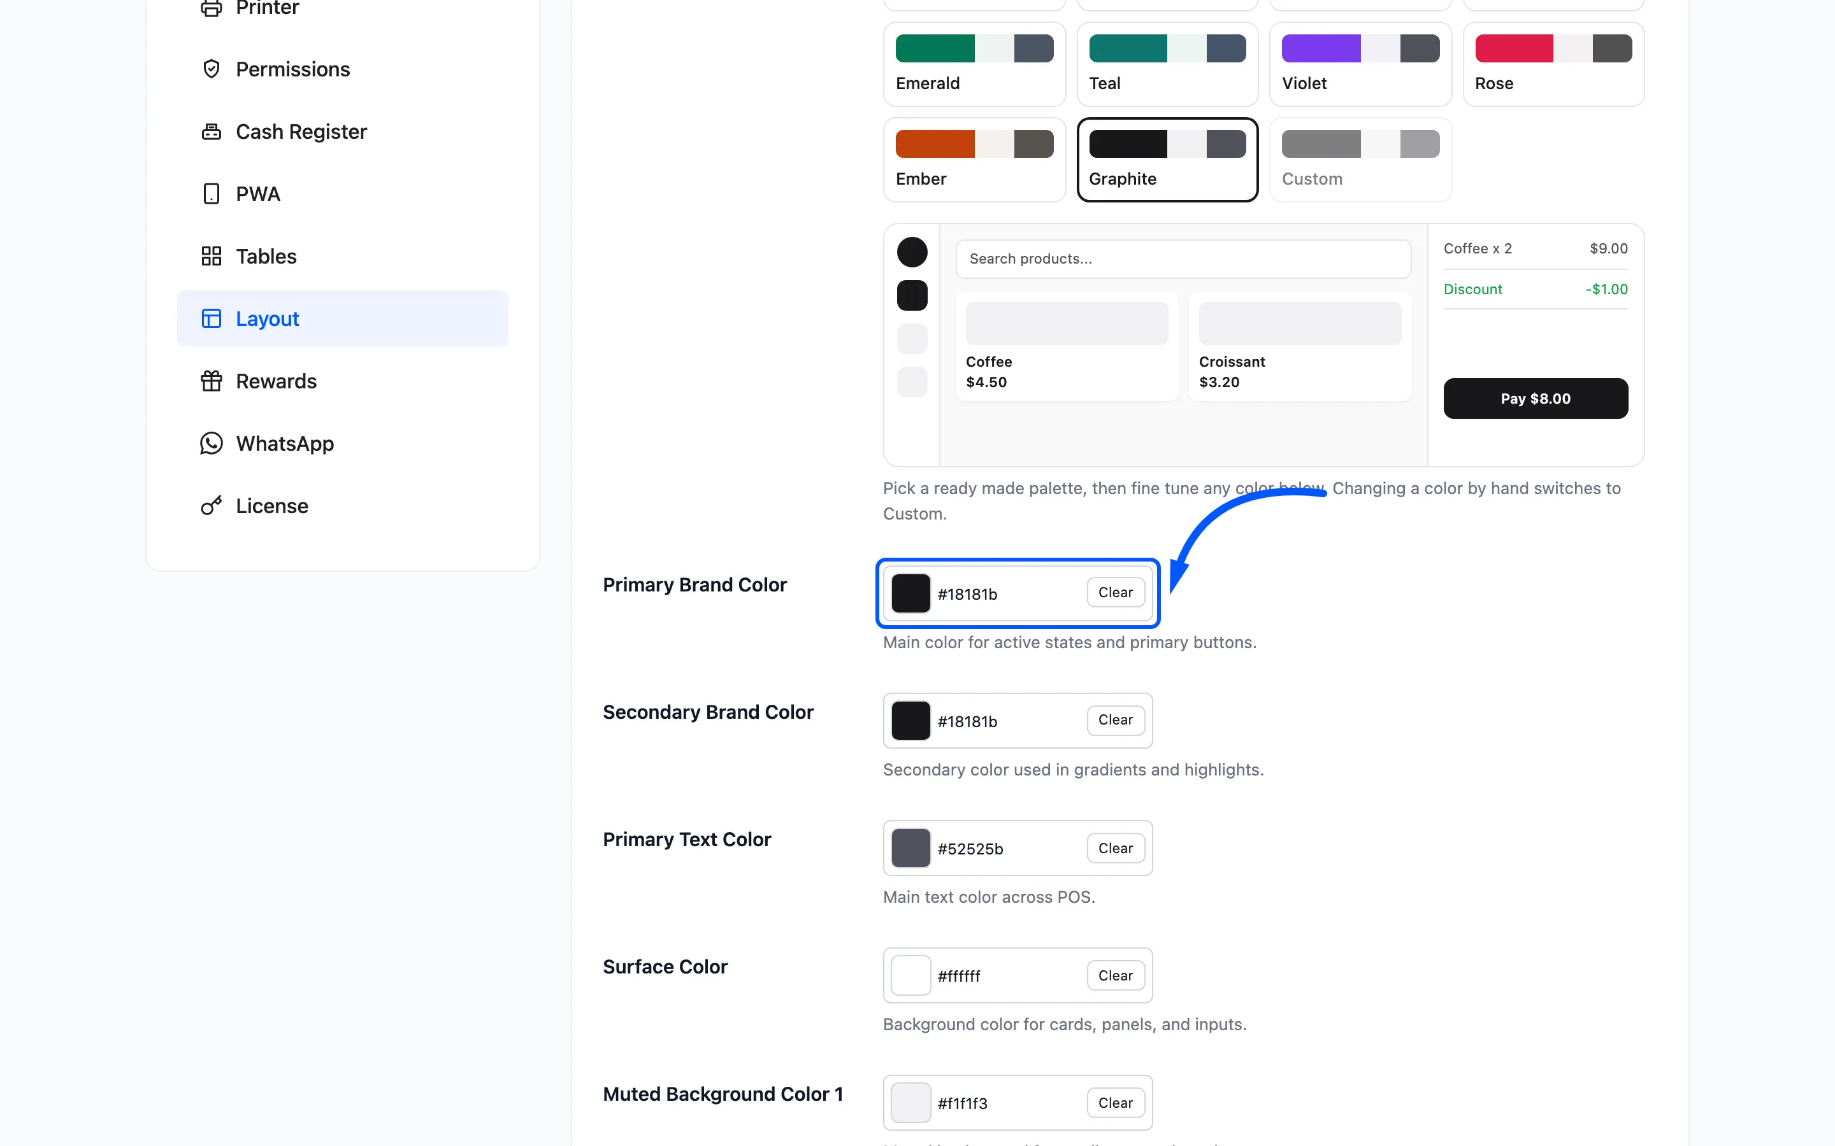This screenshot has width=1835, height=1146.
Task: Click the Coffee product preview card
Action: click(x=1067, y=346)
